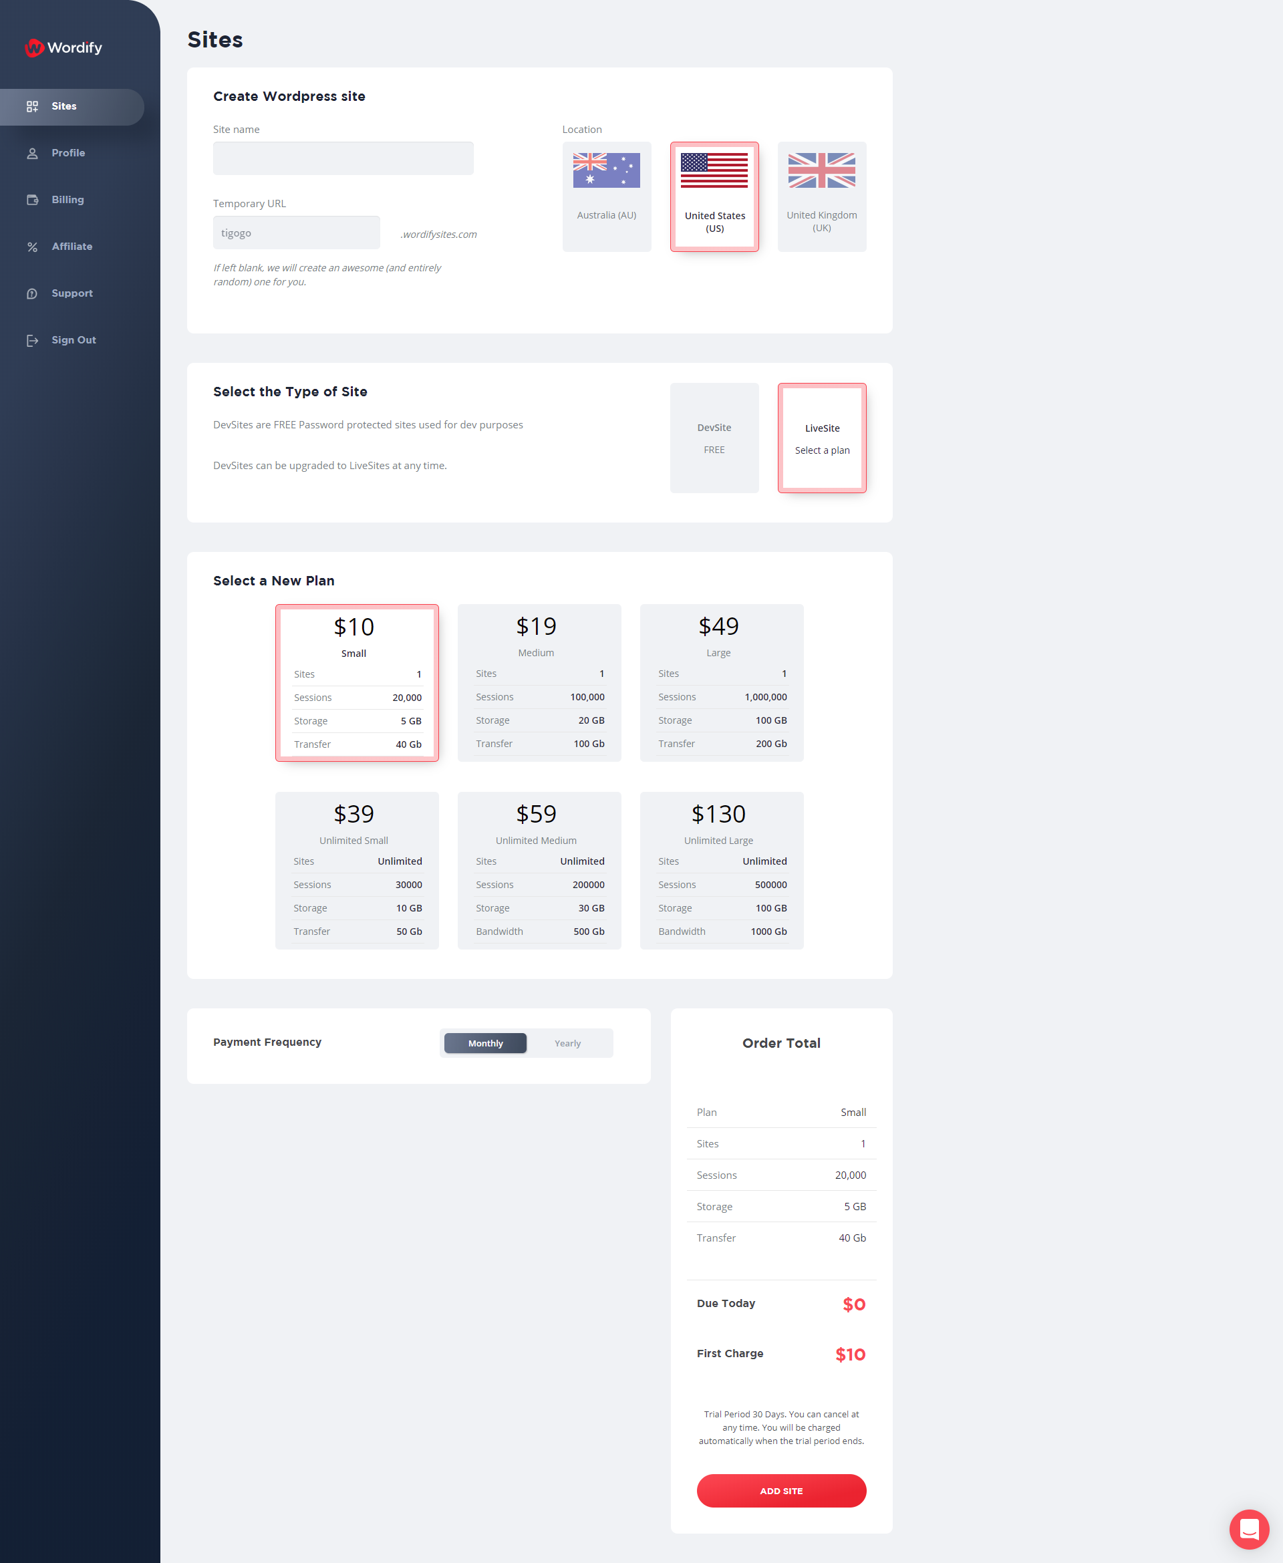The image size is (1283, 1563).
Task: Select the Billing navigation icon
Action: tap(33, 200)
